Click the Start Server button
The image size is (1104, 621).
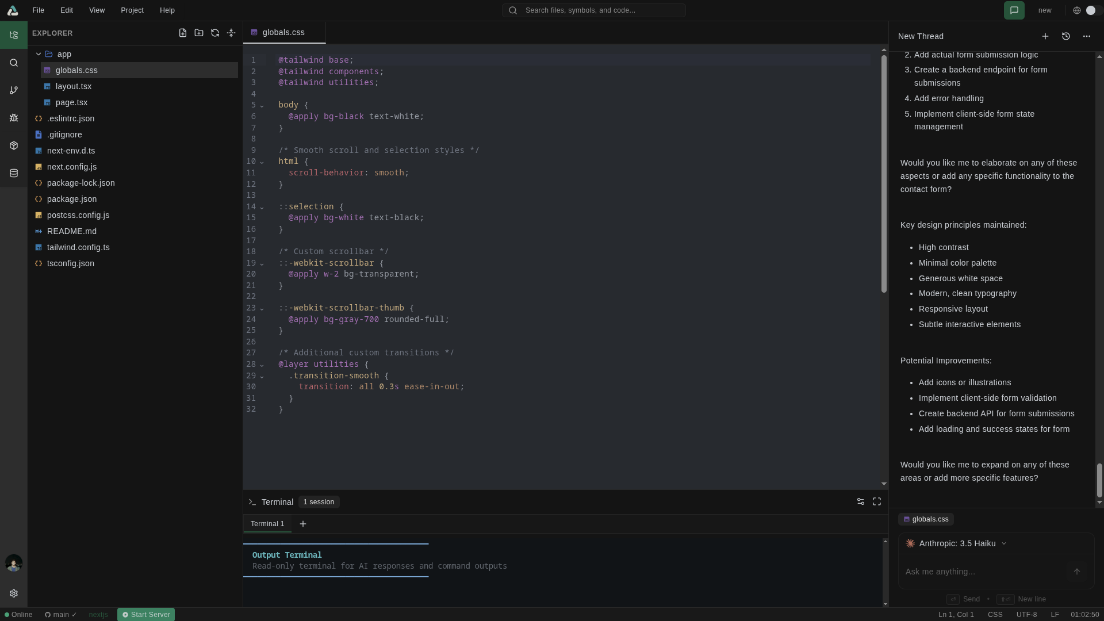[146, 615]
